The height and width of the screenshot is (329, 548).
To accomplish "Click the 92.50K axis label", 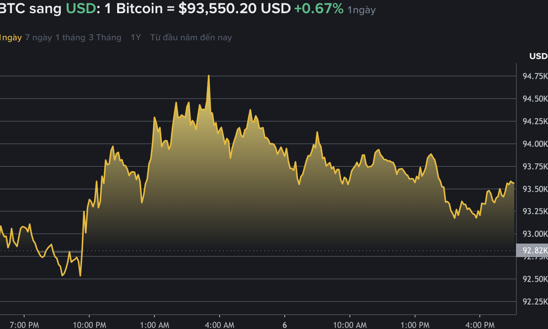I will pyautogui.click(x=534, y=279).
